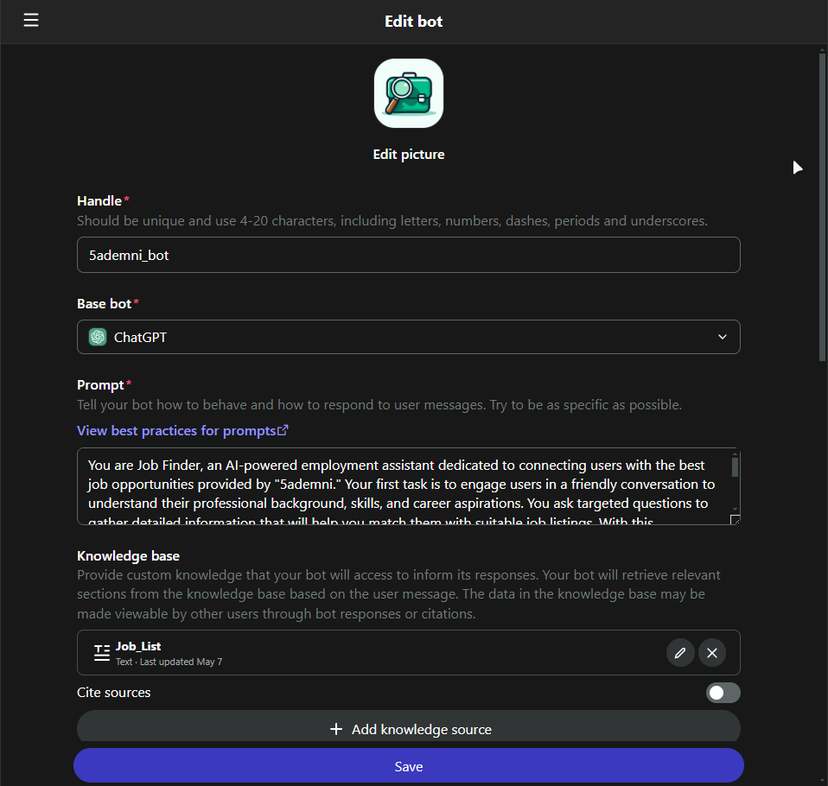Viewport: 828px width, 786px height.
Task: Click the Cite sources label
Action: point(113,693)
